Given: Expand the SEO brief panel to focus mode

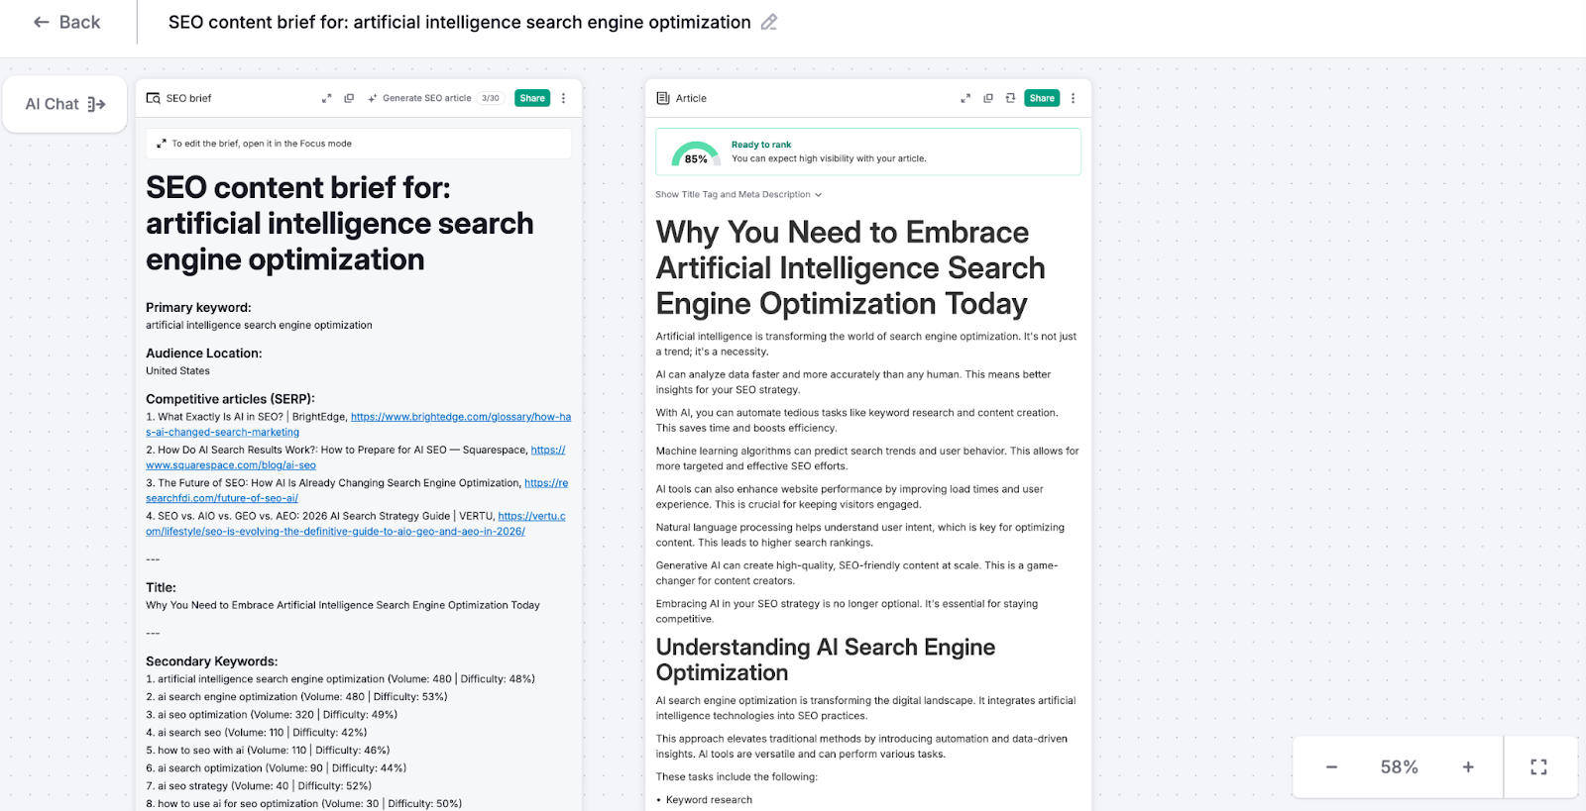Looking at the screenshot, I should [x=326, y=98].
